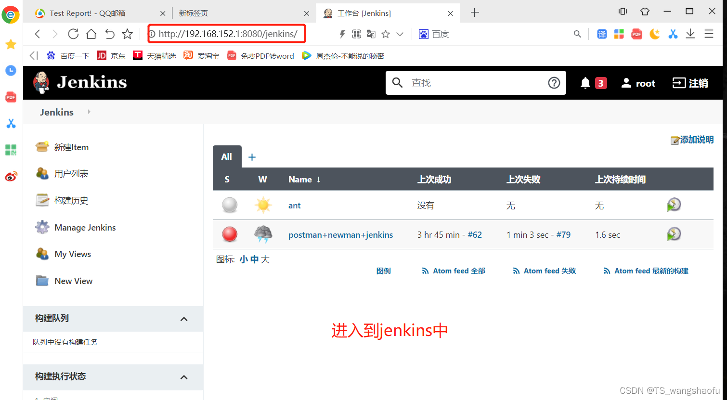Open the notifications bell icon
This screenshot has width=727, height=400.
585,83
